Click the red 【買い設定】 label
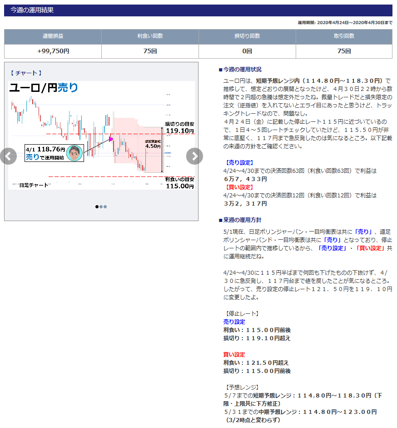This screenshot has height=428, width=397. pos(238,187)
